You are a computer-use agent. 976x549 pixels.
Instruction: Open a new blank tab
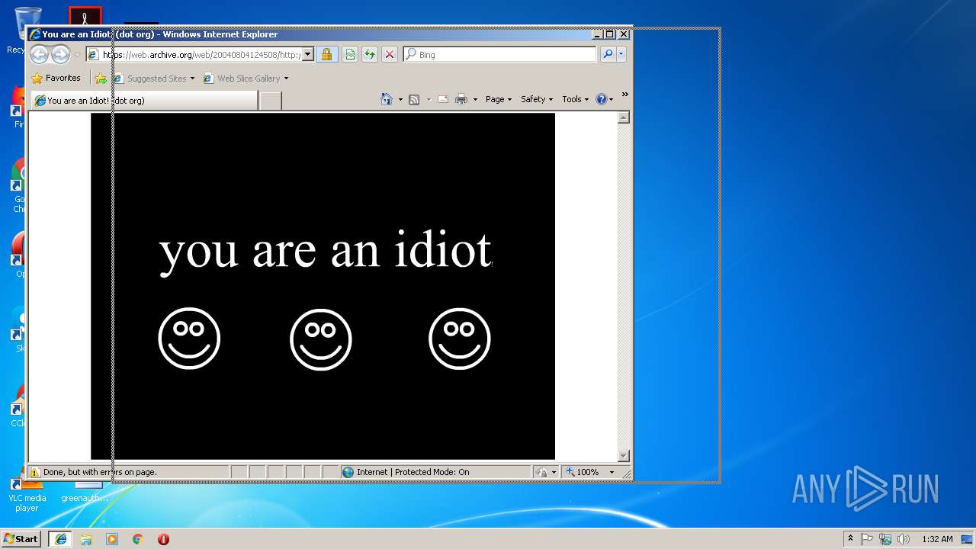(x=270, y=101)
